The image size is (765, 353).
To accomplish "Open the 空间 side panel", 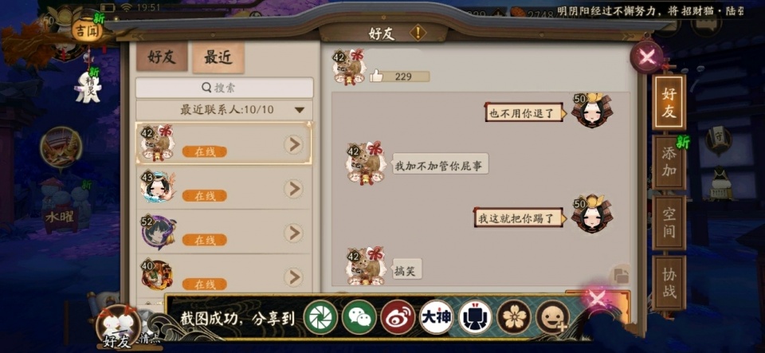I will click(x=669, y=223).
